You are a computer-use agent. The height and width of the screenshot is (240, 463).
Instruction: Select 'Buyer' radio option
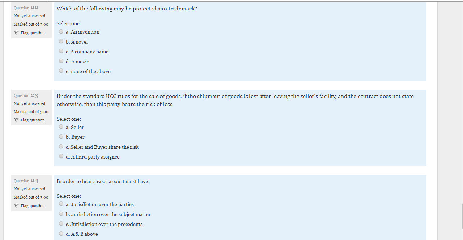(61, 137)
